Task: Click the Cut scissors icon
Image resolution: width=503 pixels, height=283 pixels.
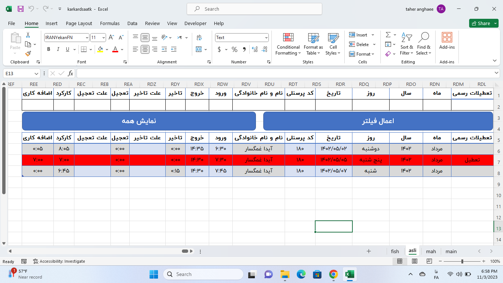Action: [28, 35]
